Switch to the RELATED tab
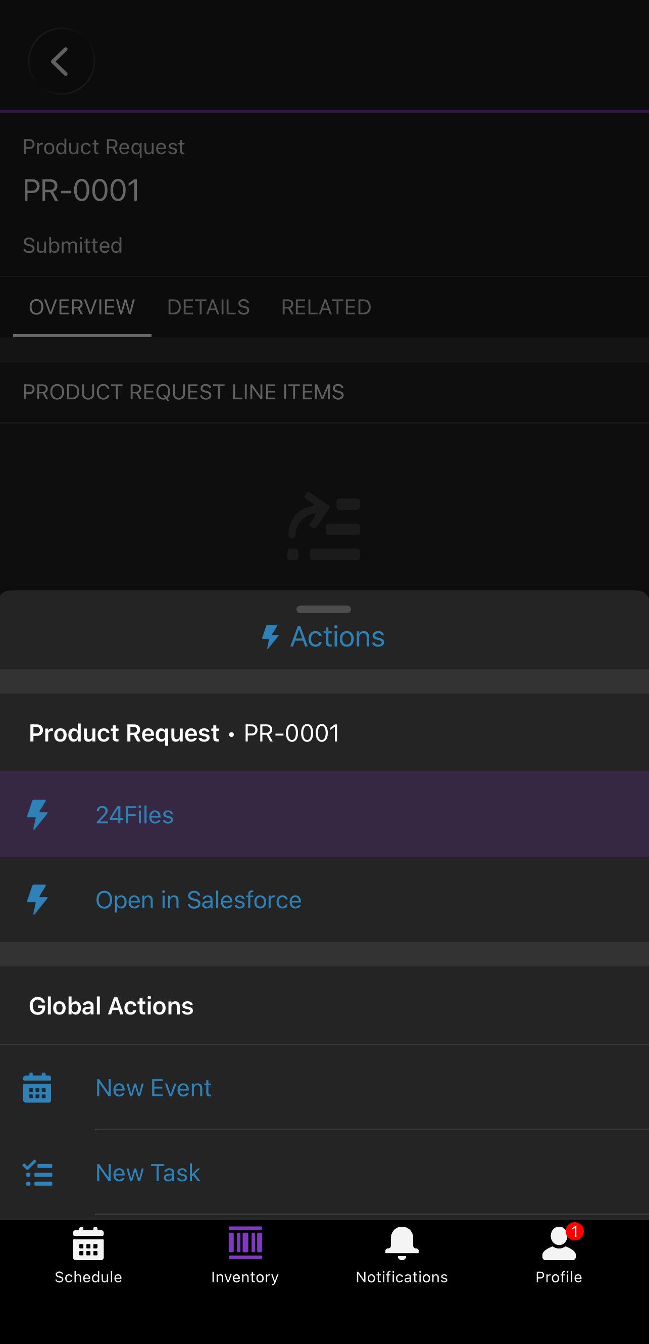The height and width of the screenshot is (1344, 649). (326, 307)
